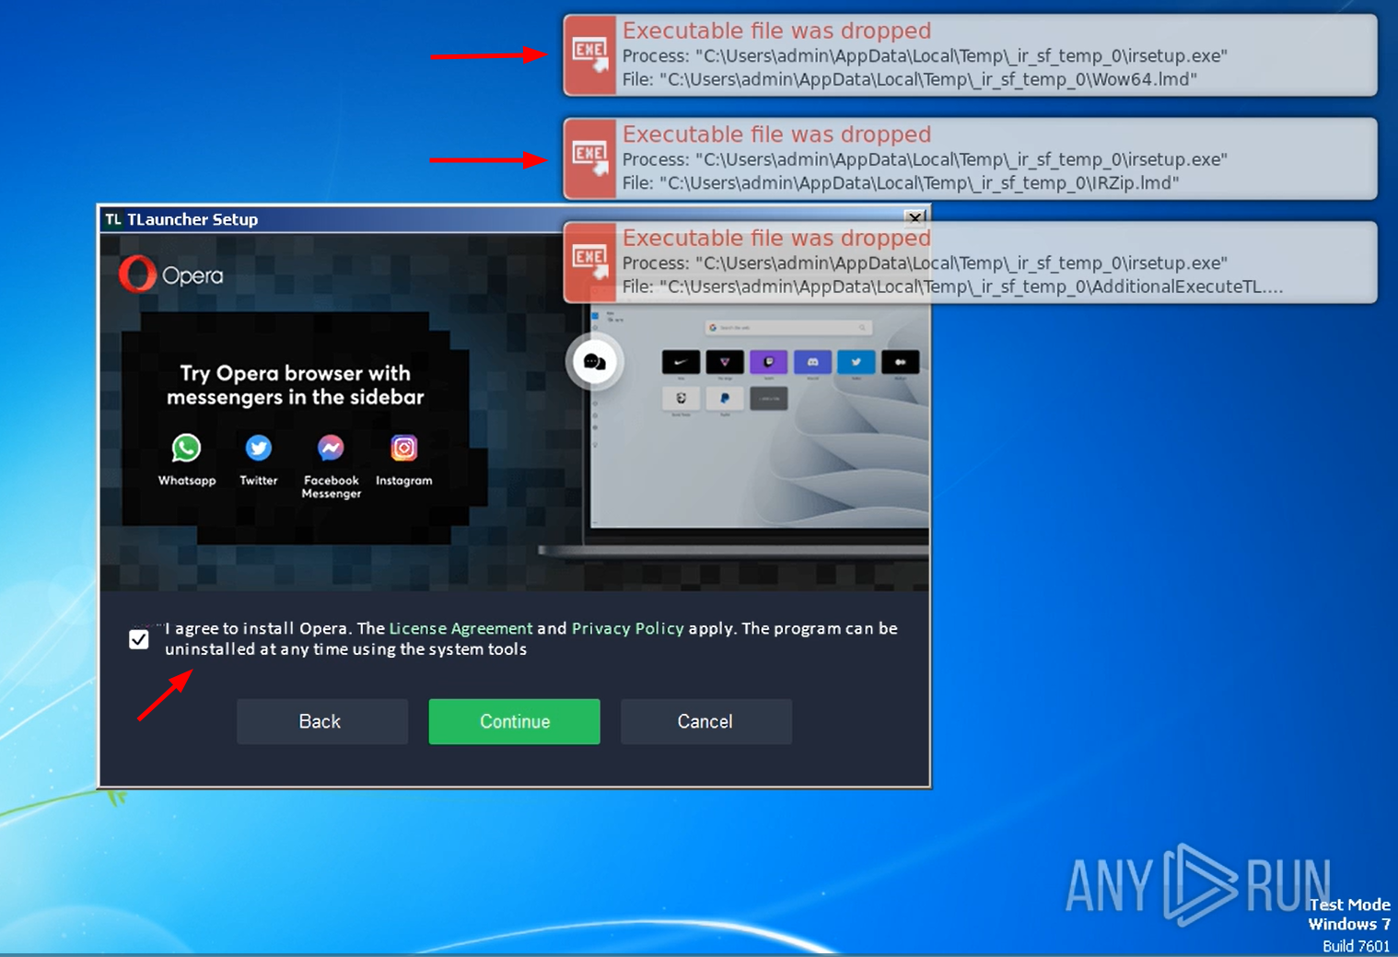Click the search bar in Opera preview
The image size is (1398, 957).
pyautogui.click(x=788, y=327)
